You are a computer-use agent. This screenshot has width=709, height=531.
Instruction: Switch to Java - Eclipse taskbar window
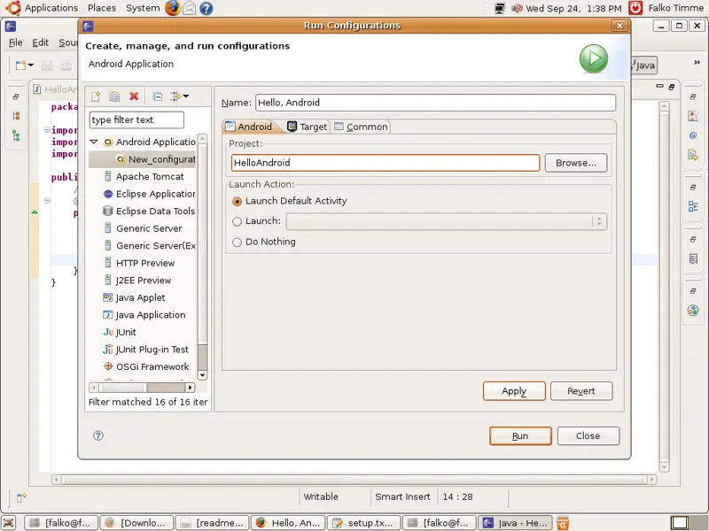(515, 523)
